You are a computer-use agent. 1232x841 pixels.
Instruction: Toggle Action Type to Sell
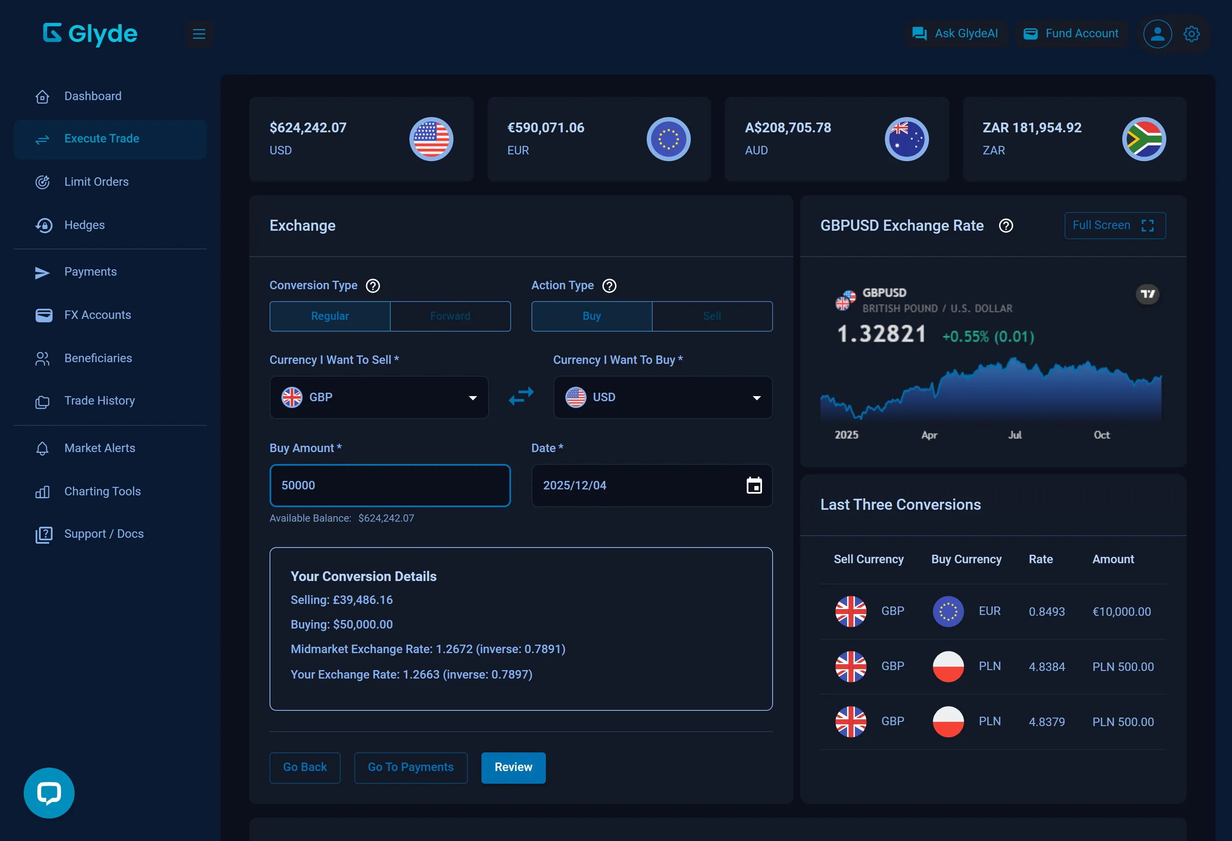pos(712,316)
